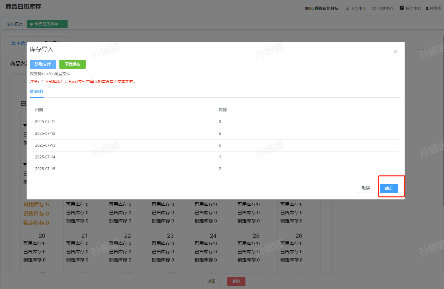Select calendar day 22
444x289 pixels.
[128, 236]
